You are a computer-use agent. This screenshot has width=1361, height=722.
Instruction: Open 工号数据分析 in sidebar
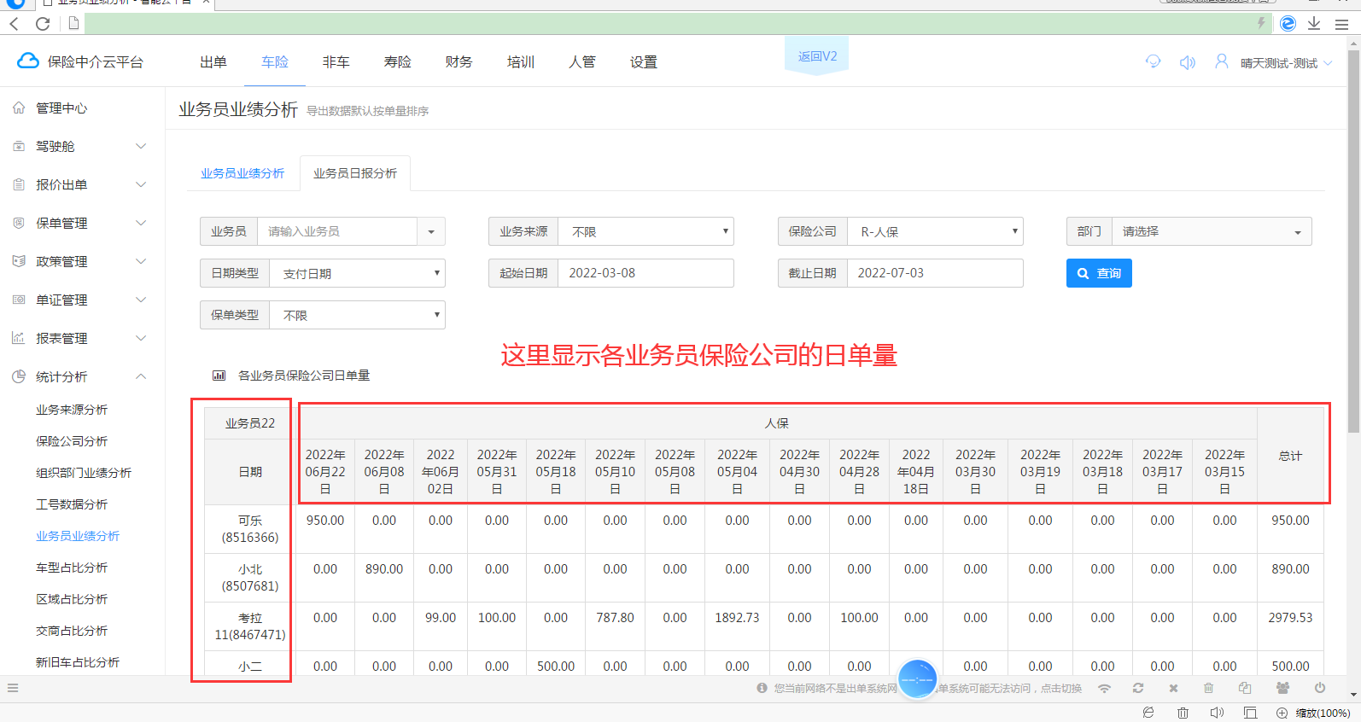(x=72, y=504)
